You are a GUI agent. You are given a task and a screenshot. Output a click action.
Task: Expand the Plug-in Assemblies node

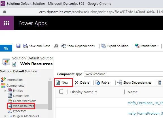(x=5, y=116)
